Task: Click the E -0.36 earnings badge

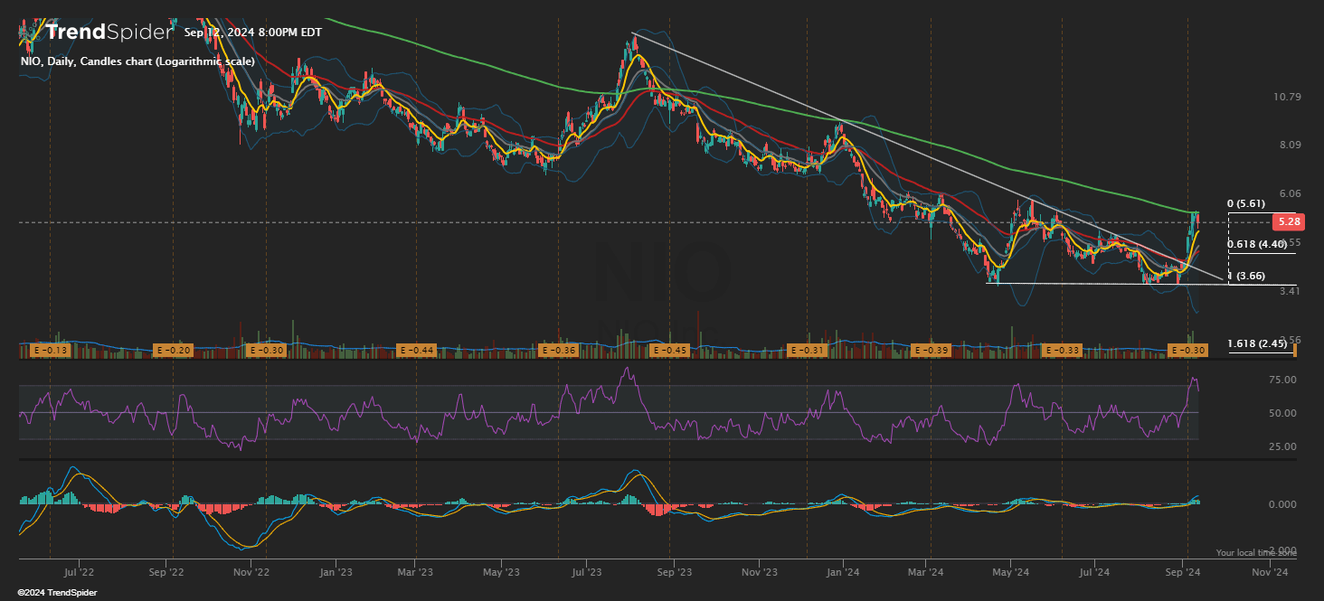Action: pos(558,350)
